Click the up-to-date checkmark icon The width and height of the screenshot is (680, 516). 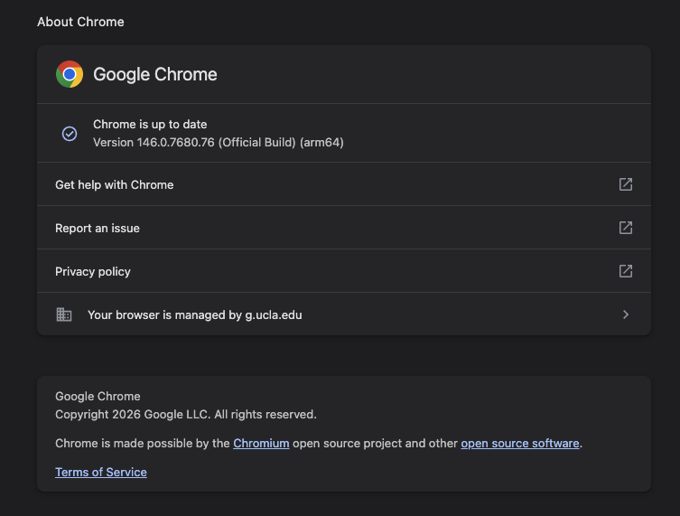coord(70,134)
